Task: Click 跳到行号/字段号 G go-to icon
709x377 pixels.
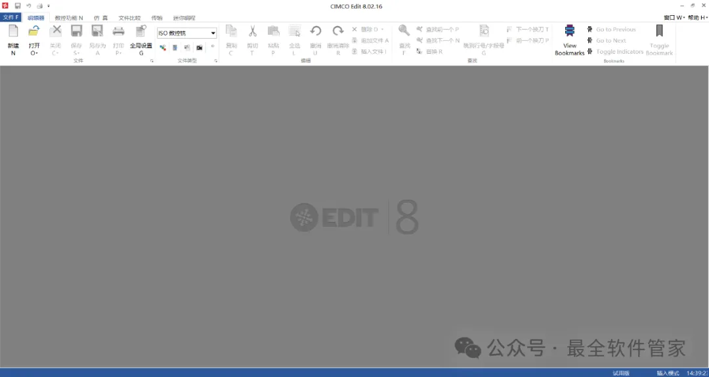Action: point(484,32)
